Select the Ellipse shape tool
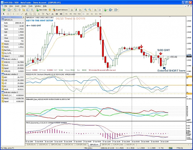The height and width of the screenshot is (150, 193). click(x=61, y=14)
